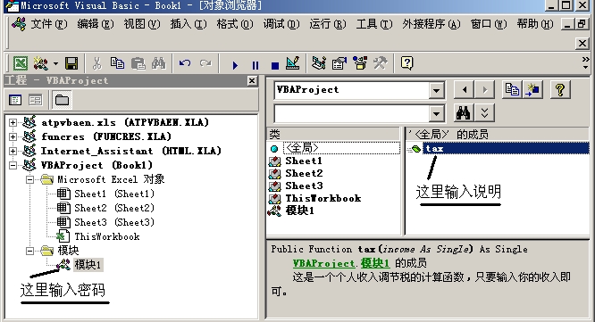Click the binoculars search button
This screenshot has width=595, height=322.
tap(463, 112)
